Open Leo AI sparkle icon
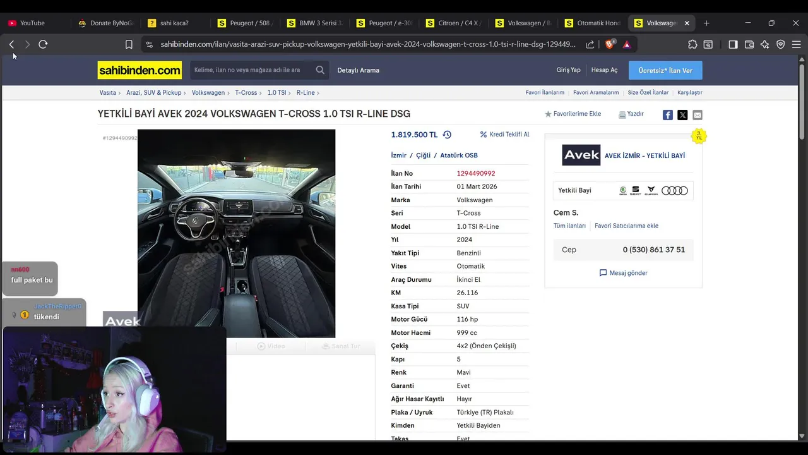Viewport: 808px width, 455px height. [x=765, y=44]
